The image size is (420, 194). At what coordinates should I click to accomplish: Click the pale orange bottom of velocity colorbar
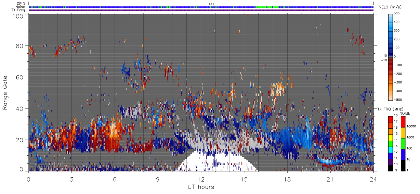click(391, 96)
